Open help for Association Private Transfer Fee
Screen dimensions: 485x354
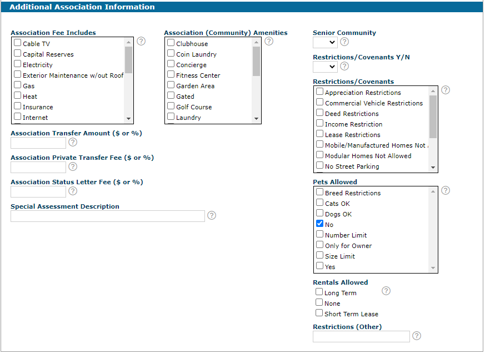[x=73, y=166]
